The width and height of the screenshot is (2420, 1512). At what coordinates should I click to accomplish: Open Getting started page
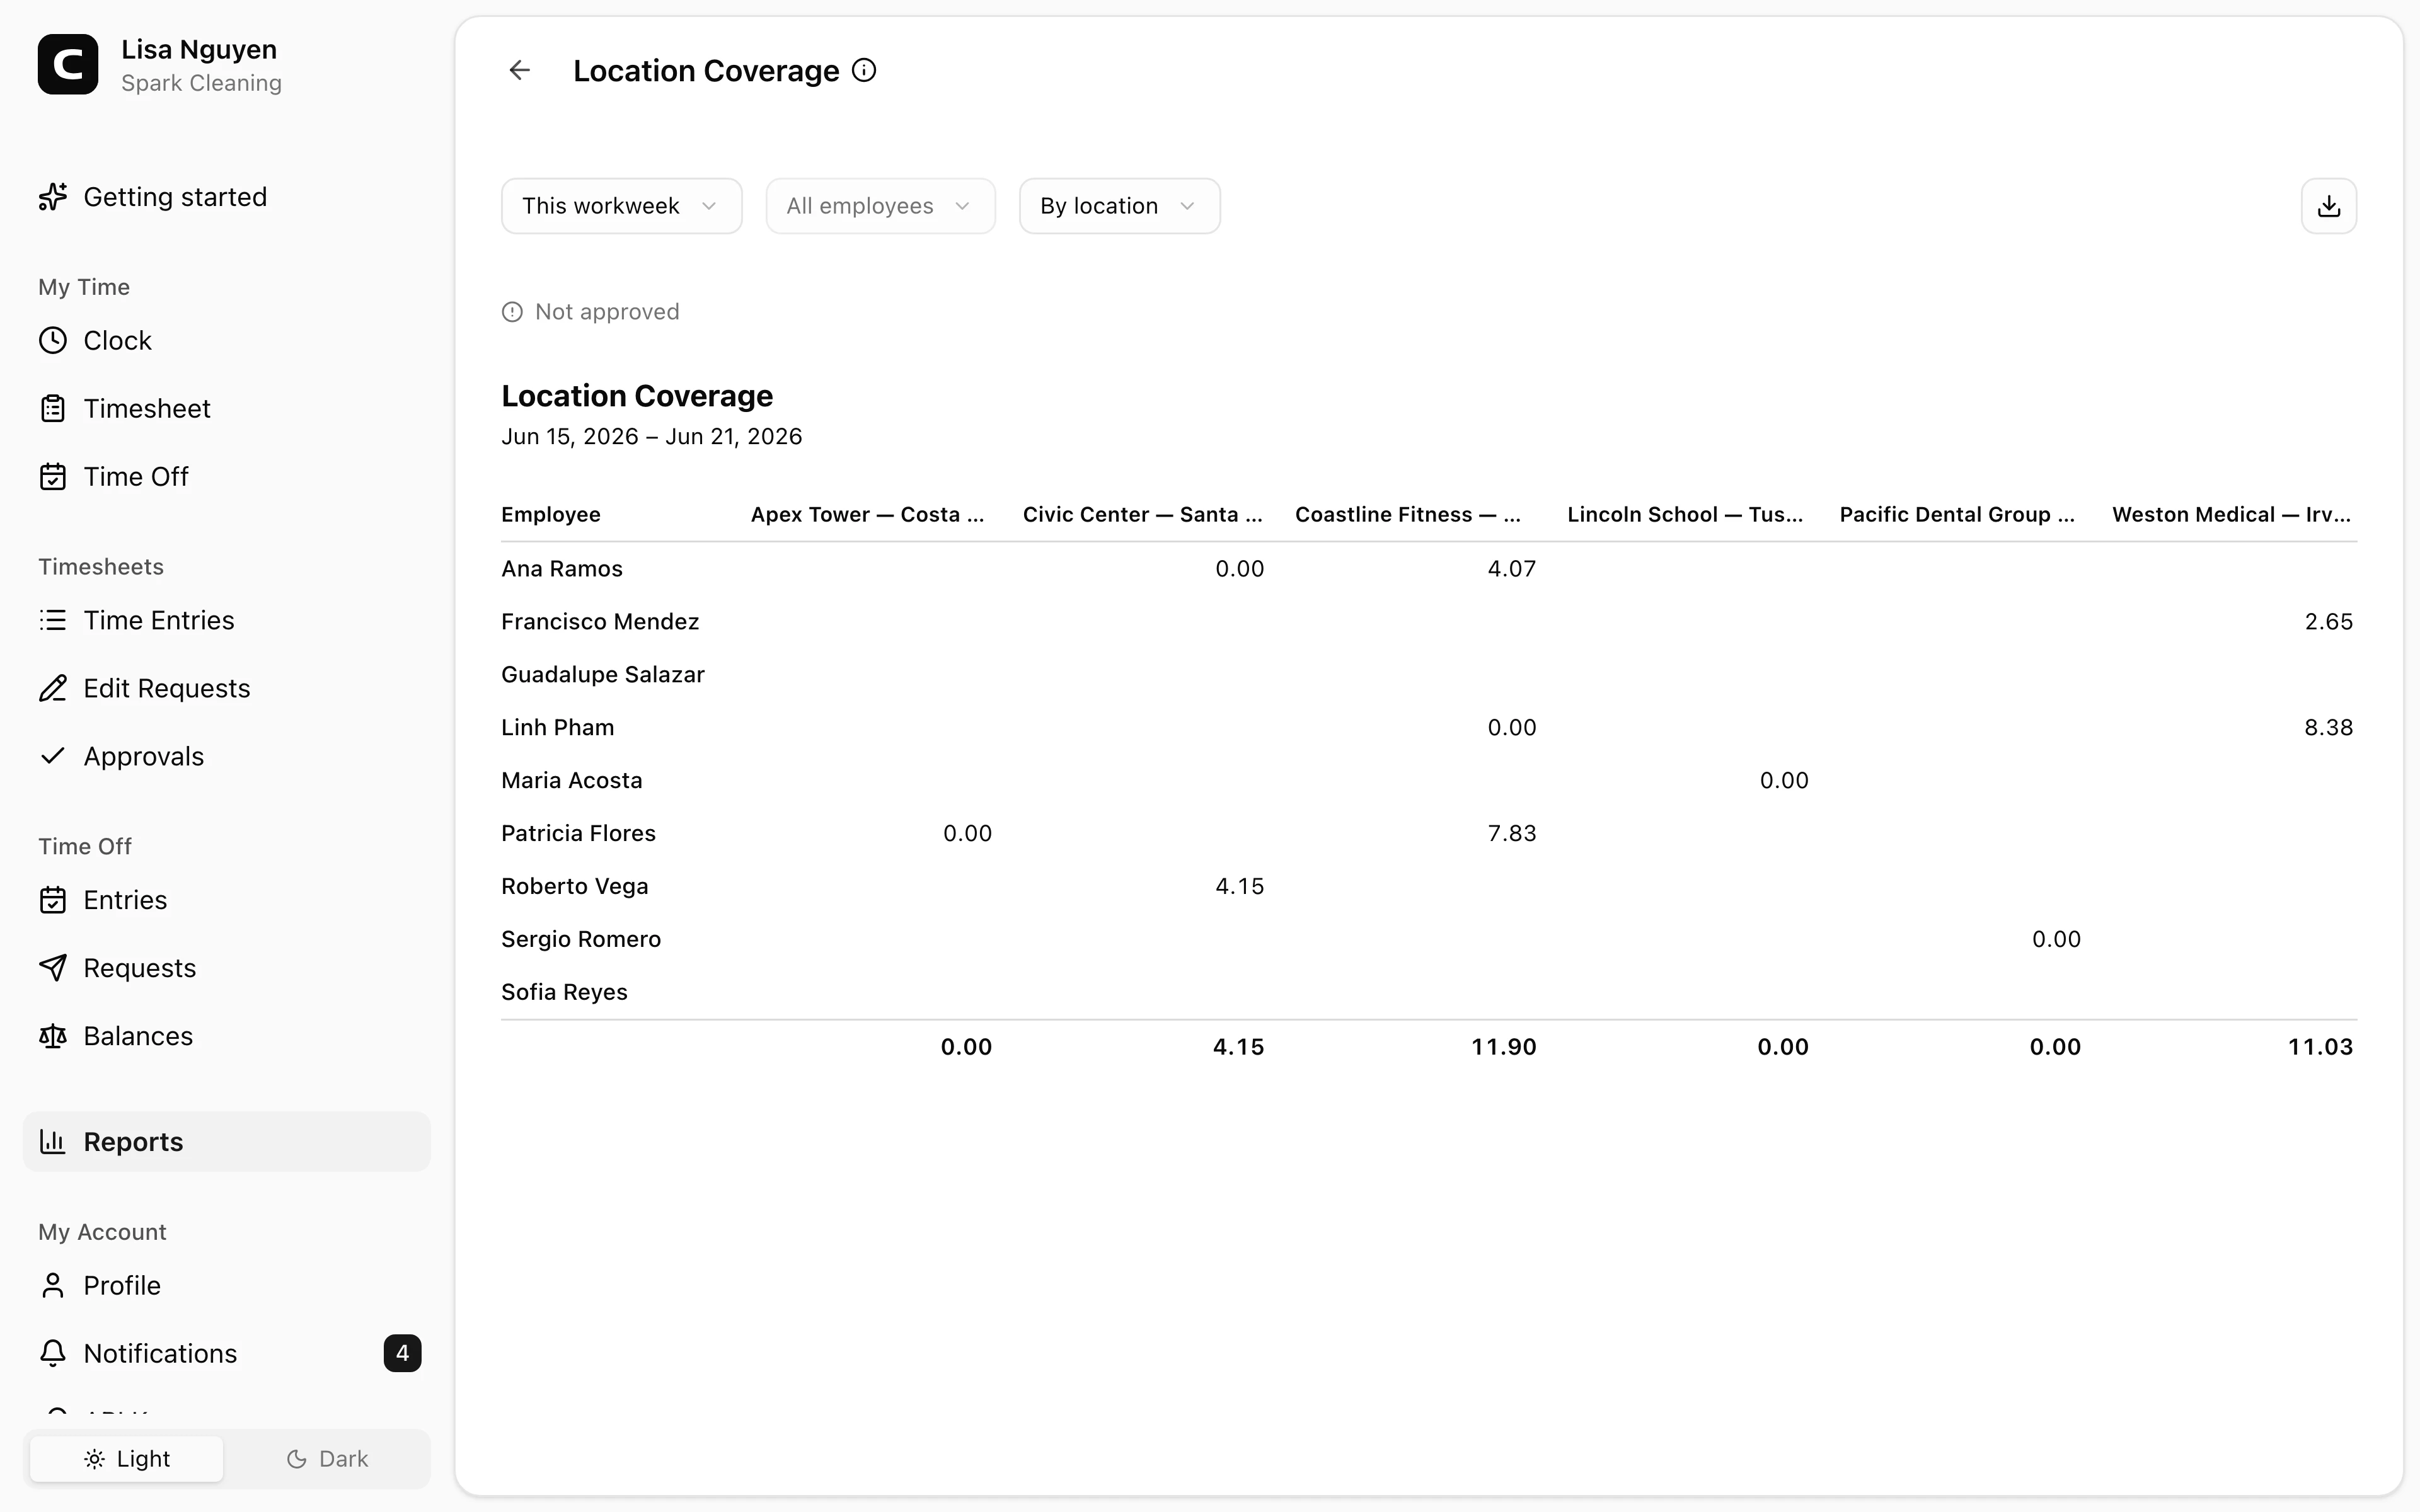227,197
